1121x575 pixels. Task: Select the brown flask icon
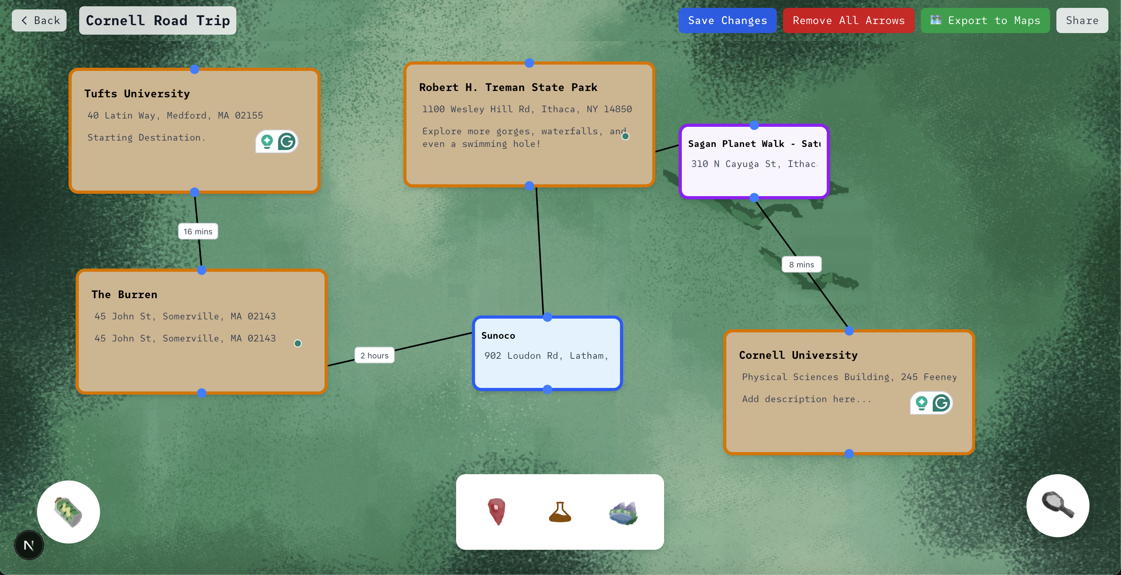(560, 512)
